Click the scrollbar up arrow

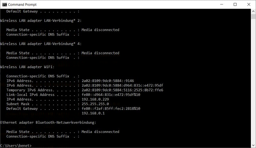click(253, 11)
